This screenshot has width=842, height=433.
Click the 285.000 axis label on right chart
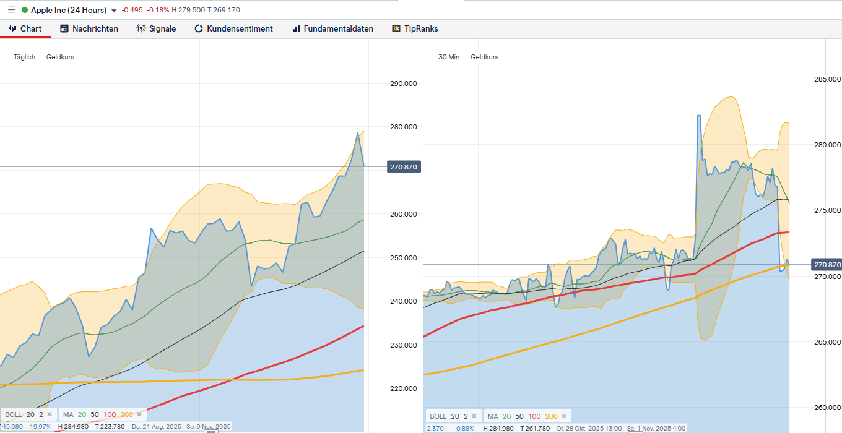point(827,79)
